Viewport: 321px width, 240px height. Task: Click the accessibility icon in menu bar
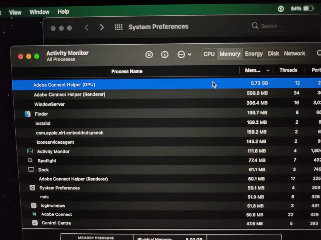[x=281, y=9]
